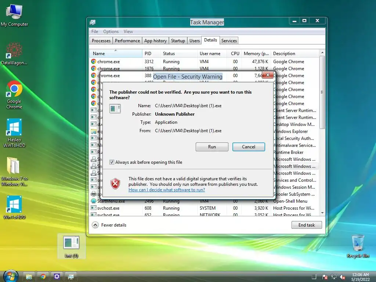This screenshot has height=282, width=376.
Task: Click the Task Manager title bar icon
Action: [93, 22]
